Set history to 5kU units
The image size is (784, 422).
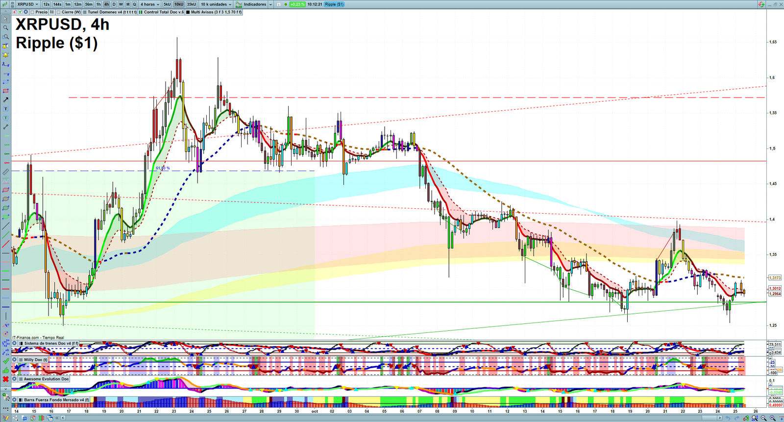(x=167, y=4)
